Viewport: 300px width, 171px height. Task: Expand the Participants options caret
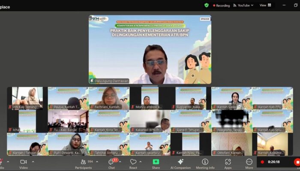click(97, 162)
